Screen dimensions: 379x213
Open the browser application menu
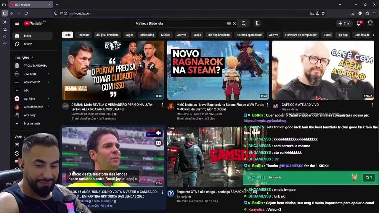[x=374, y=13]
